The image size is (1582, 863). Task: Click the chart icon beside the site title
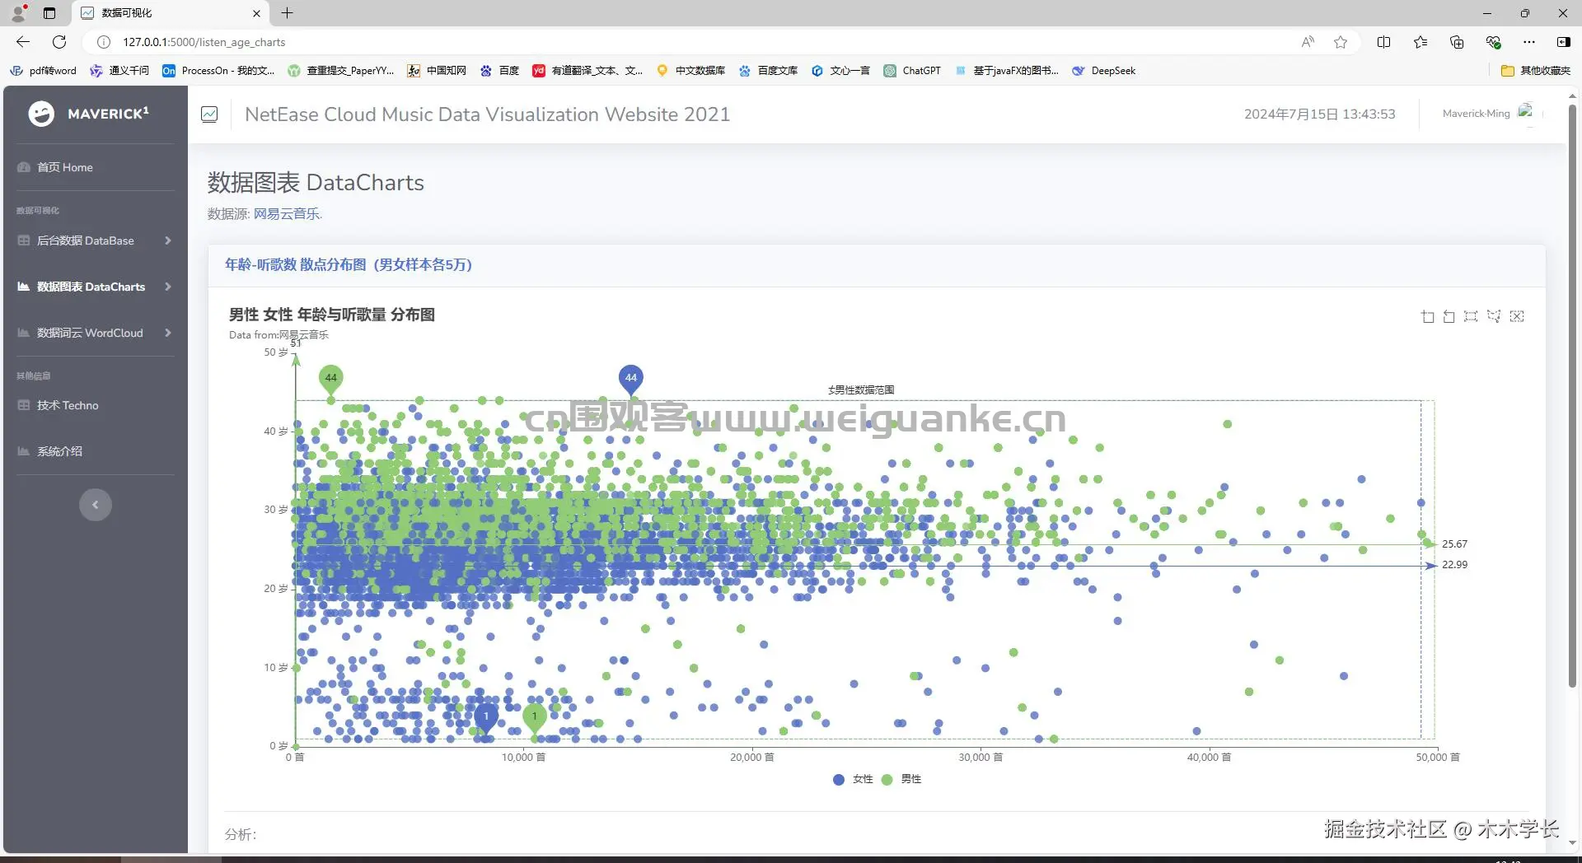[x=209, y=114]
